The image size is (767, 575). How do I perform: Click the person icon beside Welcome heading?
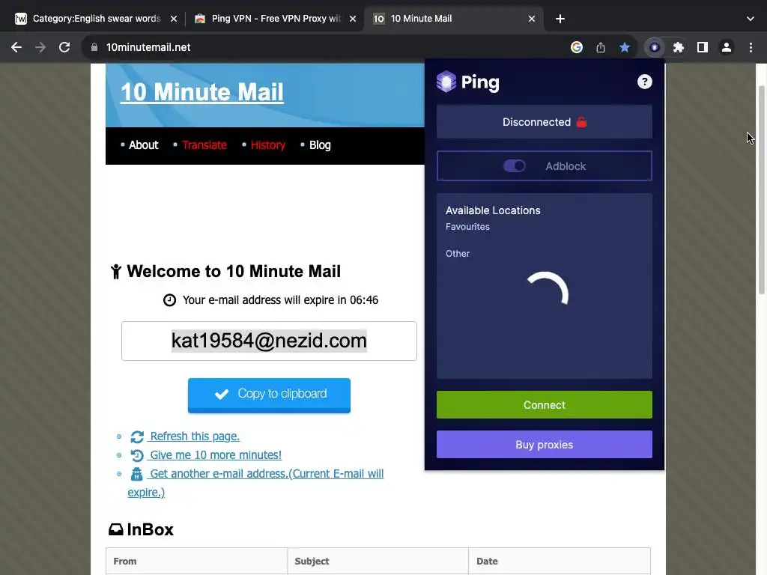tap(116, 272)
